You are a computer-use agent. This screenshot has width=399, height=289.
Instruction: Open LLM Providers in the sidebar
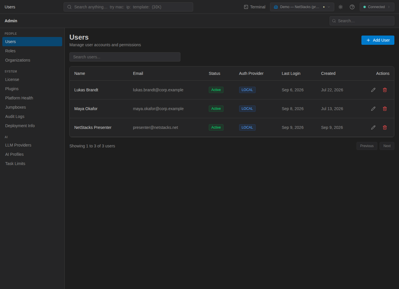[x=32, y=145]
